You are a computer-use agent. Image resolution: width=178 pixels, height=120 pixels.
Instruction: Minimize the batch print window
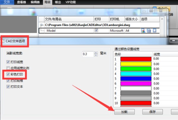[x=144, y=11]
